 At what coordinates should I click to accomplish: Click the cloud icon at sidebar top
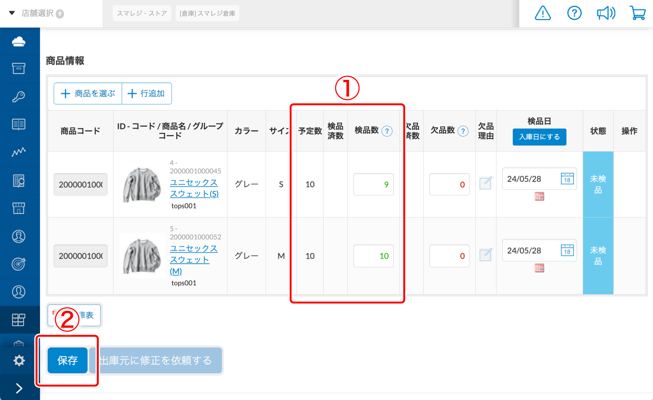click(19, 41)
